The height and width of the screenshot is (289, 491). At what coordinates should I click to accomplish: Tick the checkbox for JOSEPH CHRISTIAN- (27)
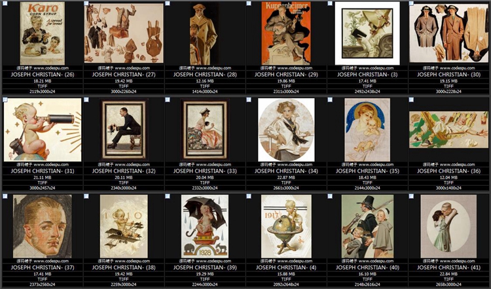pos(86,3)
